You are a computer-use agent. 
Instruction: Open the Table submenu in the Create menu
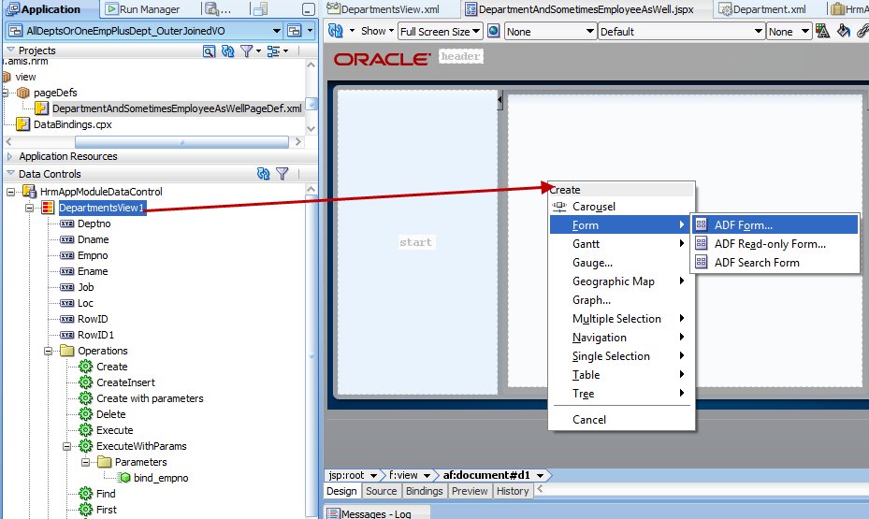(621, 375)
